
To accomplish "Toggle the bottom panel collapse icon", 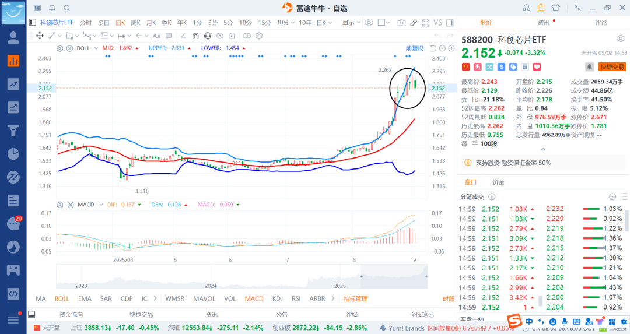I will pyautogui.click(x=32, y=314).
